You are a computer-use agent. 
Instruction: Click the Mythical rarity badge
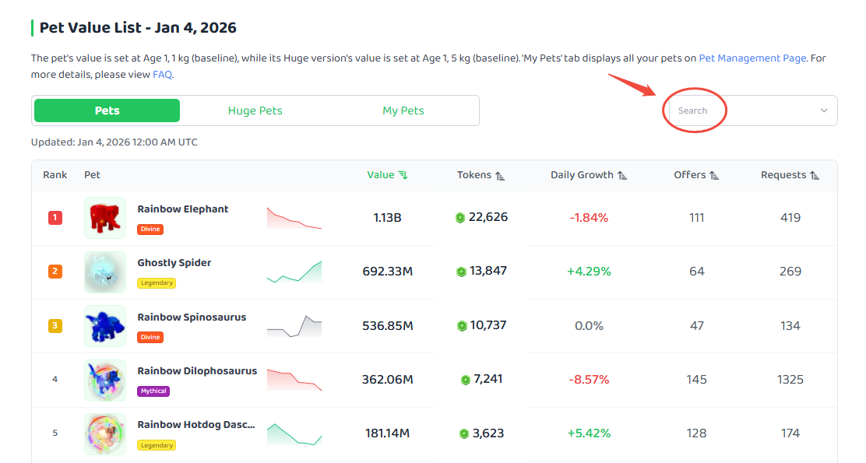click(153, 391)
